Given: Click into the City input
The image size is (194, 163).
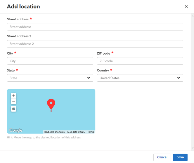Looking at the screenshot, I should tap(50, 61).
